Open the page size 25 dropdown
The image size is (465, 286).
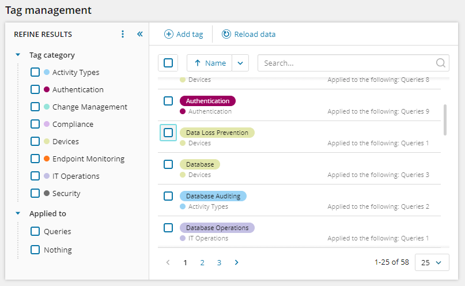coord(432,262)
